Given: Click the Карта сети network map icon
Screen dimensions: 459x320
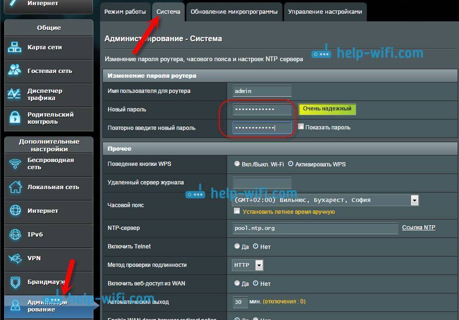Looking at the screenshot, I should click(15, 47).
